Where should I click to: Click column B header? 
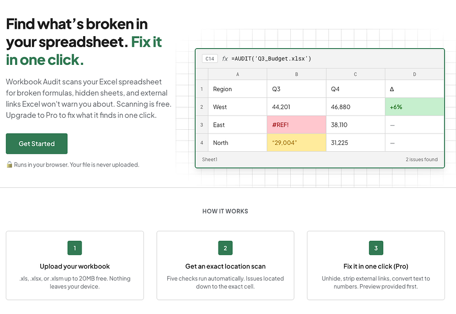pos(297,74)
